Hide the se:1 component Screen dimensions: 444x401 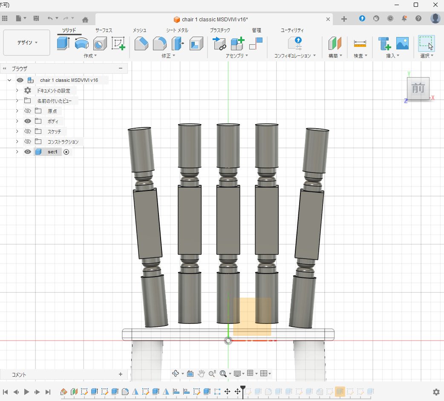[x=27, y=152]
